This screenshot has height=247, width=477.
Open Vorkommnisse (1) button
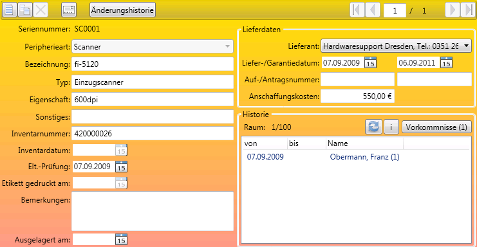coord(436,127)
